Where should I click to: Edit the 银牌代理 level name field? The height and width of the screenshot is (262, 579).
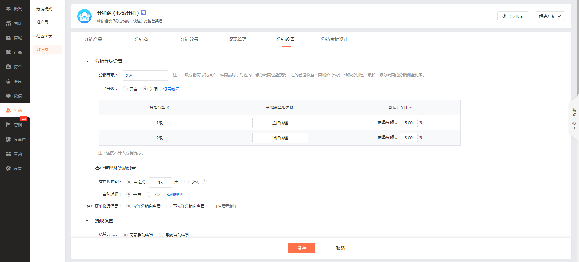(x=280, y=138)
